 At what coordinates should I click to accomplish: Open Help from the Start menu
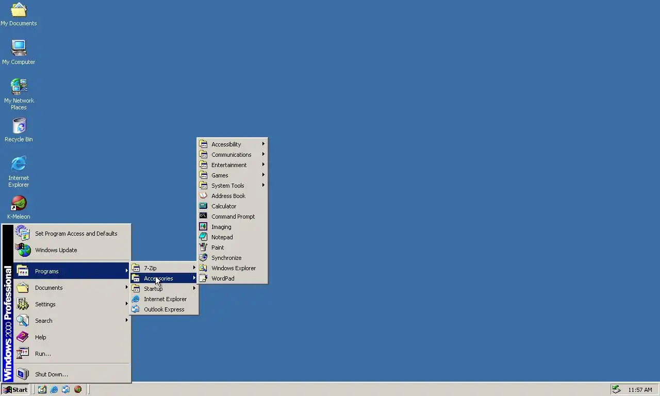click(x=72, y=337)
